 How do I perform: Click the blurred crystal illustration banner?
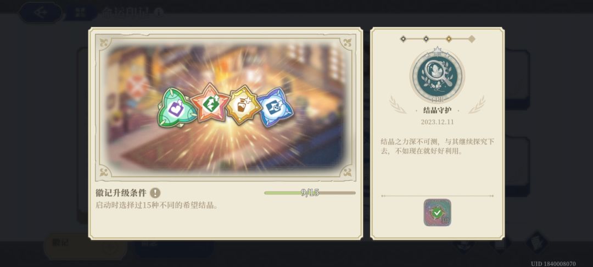tap(226, 107)
